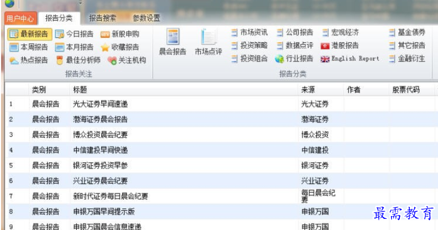Filter by English Report category

pos(350,58)
